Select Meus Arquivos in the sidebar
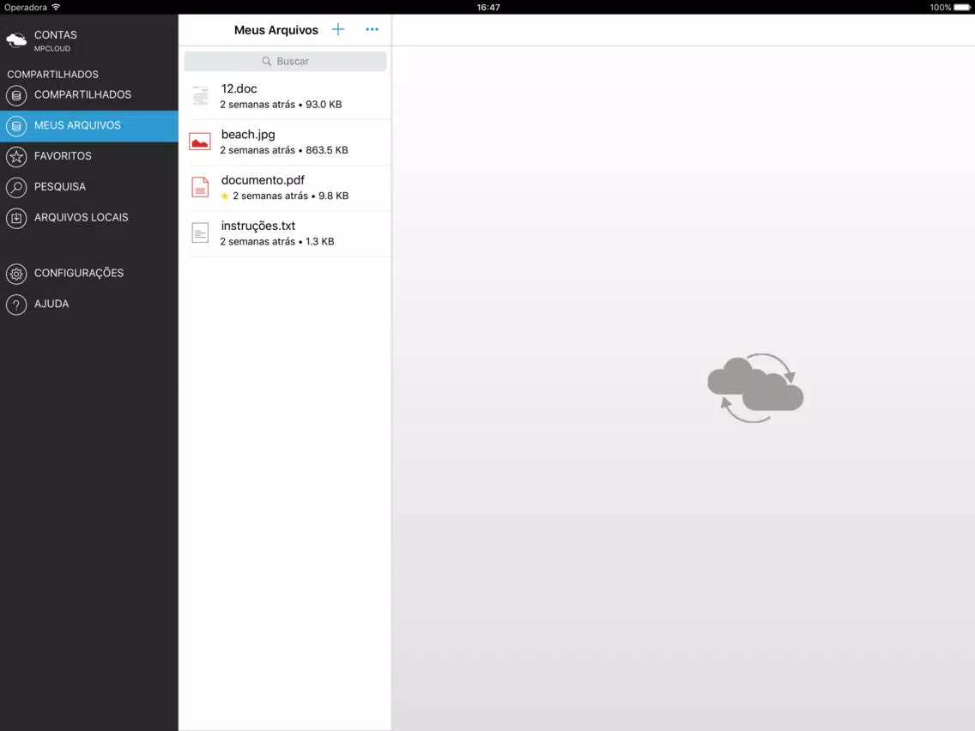Viewport: 975px width, 731px height. click(89, 126)
